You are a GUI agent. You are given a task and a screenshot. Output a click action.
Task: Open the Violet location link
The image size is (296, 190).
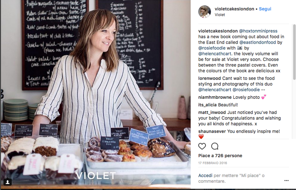point(220,15)
